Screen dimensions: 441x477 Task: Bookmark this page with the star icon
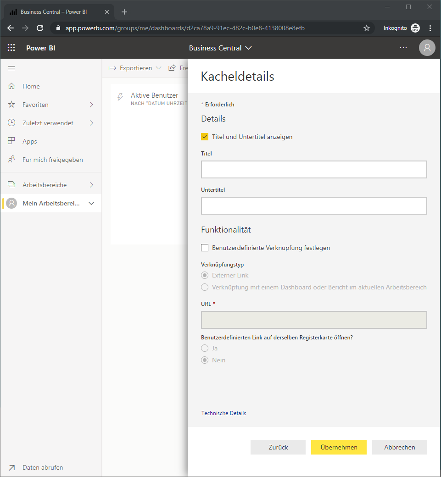click(x=367, y=28)
